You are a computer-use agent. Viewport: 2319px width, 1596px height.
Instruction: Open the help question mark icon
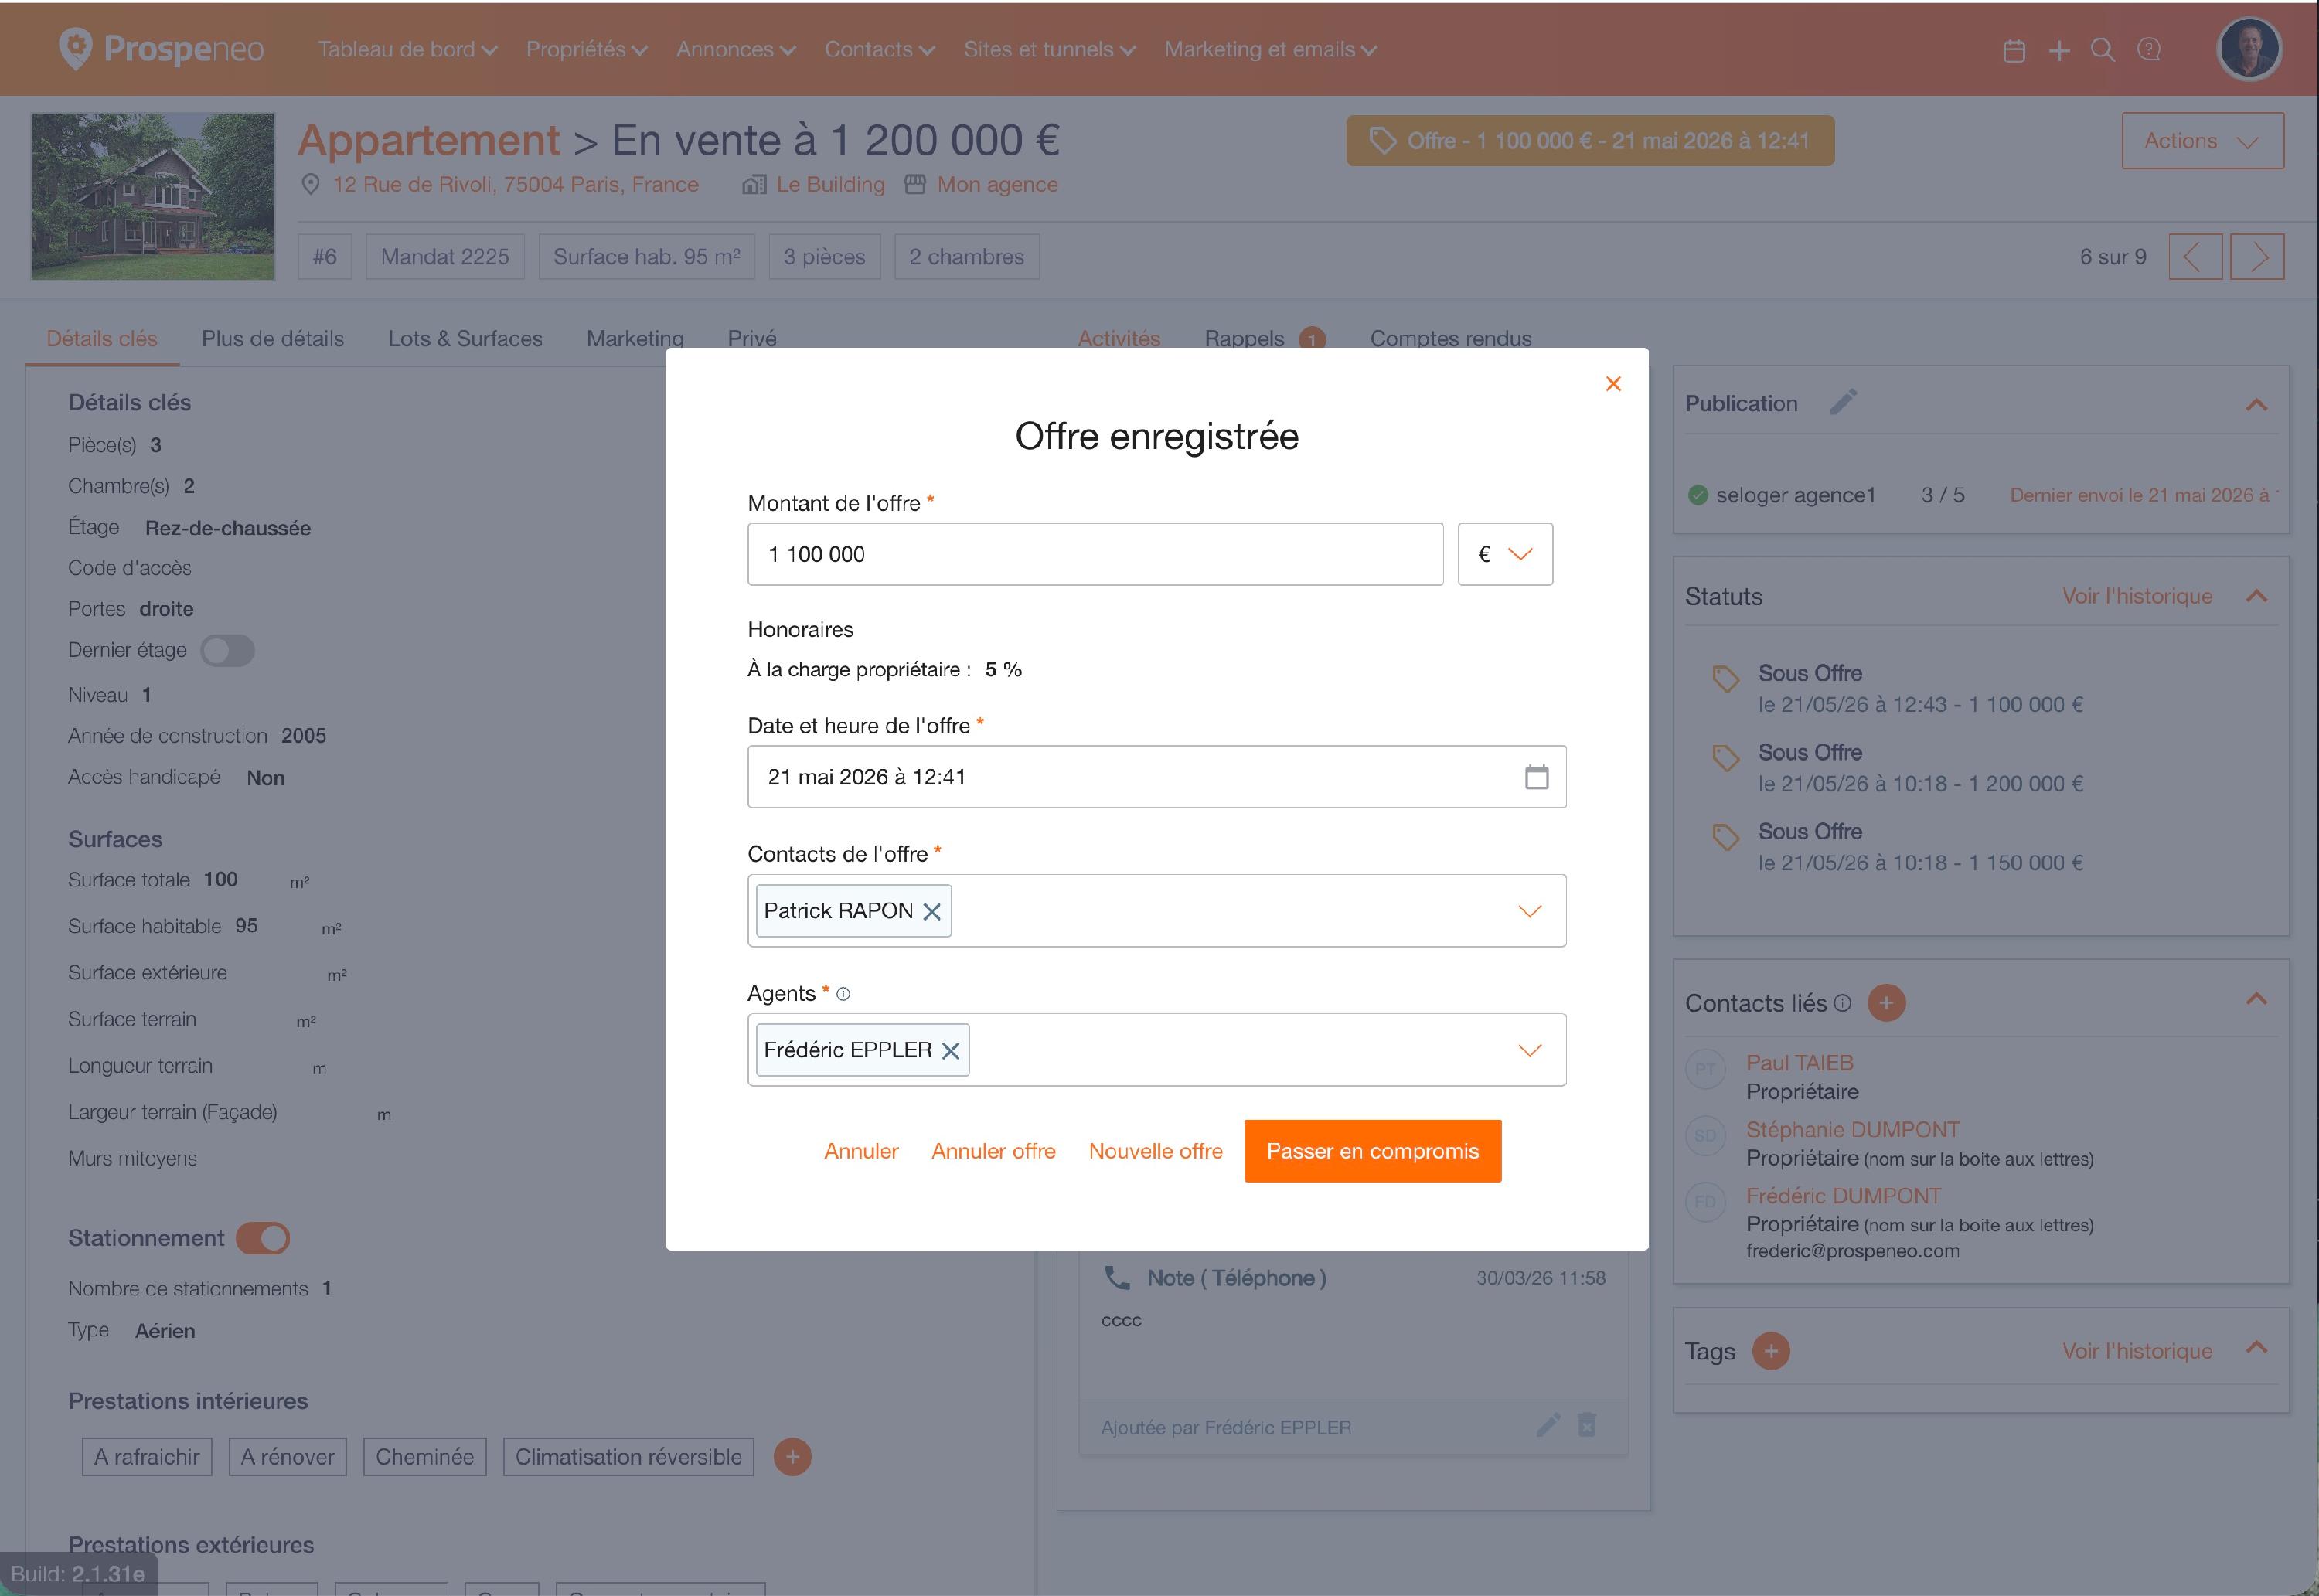click(2148, 50)
